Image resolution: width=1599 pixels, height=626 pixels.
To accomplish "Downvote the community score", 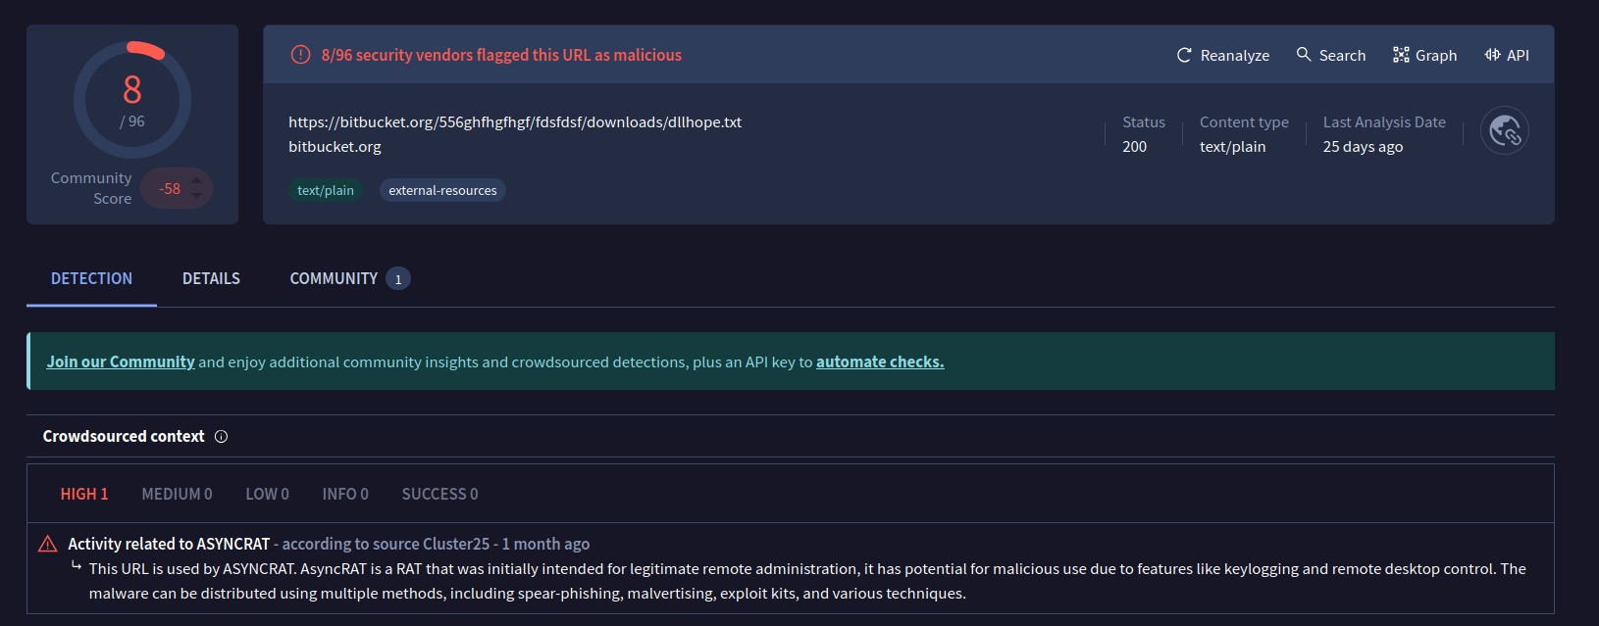I will (x=197, y=197).
